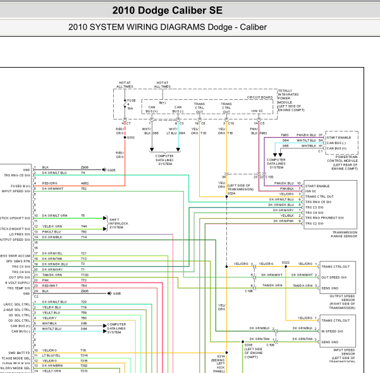Select wire color "DK GRN/BRN"

52,365
